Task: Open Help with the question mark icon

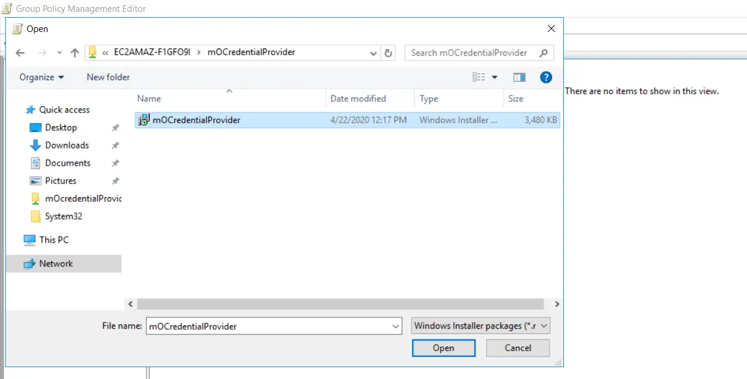Action: 546,77
